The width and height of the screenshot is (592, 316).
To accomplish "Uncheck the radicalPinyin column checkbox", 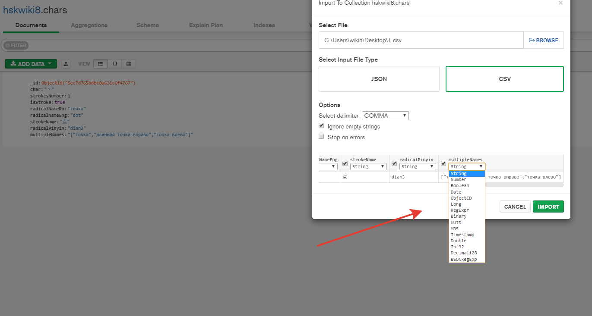I will point(394,163).
